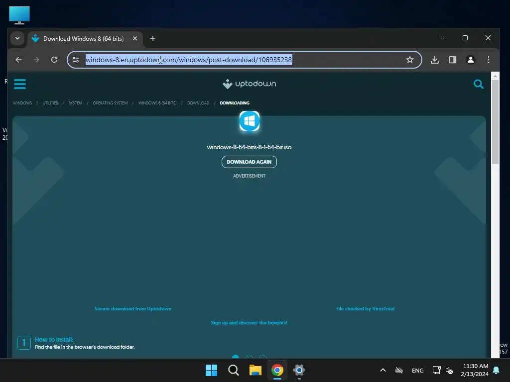The width and height of the screenshot is (510, 382).
Task: Open the notifications bell
Action: tap(497, 370)
